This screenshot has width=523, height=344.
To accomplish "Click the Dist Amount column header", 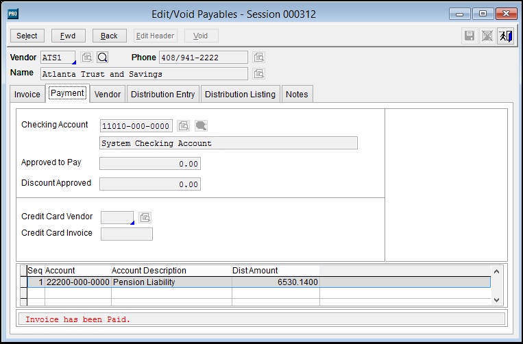I will (x=276, y=270).
